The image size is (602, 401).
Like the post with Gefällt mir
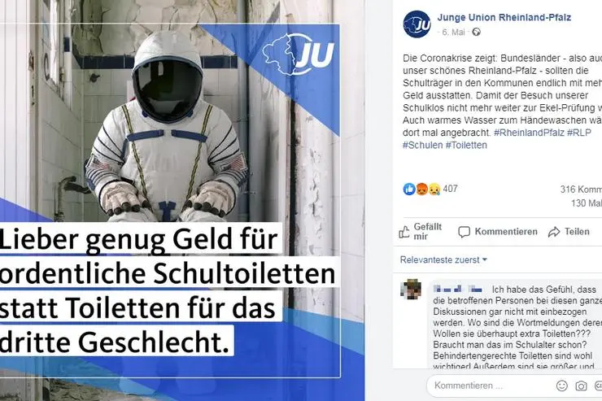click(x=421, y=231)
